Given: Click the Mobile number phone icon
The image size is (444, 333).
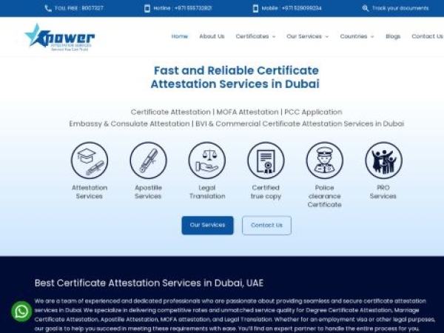Looking at the screenshot, I should pyautogui.click(x=255, y=8).
